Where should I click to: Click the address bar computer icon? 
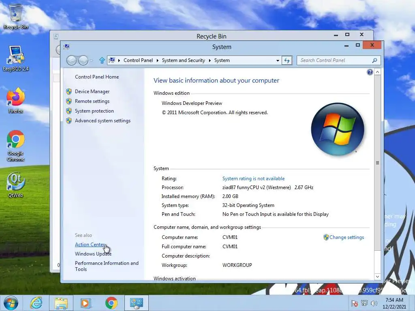pyautogui.click(x=112, y=60)
